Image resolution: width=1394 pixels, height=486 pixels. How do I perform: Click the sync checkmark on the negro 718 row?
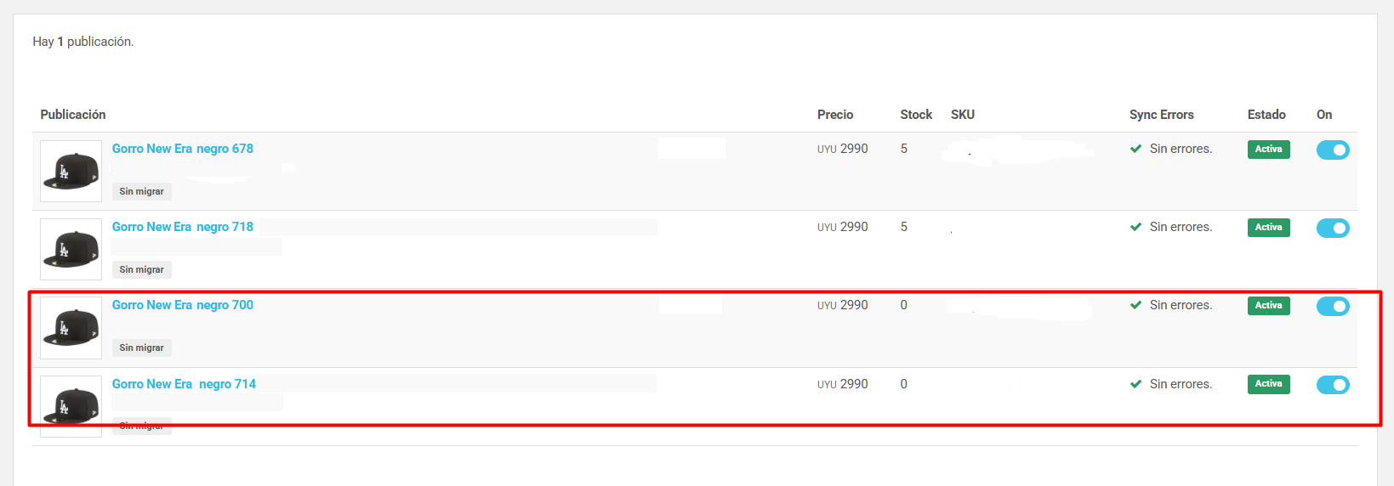tap(1135, 227)
